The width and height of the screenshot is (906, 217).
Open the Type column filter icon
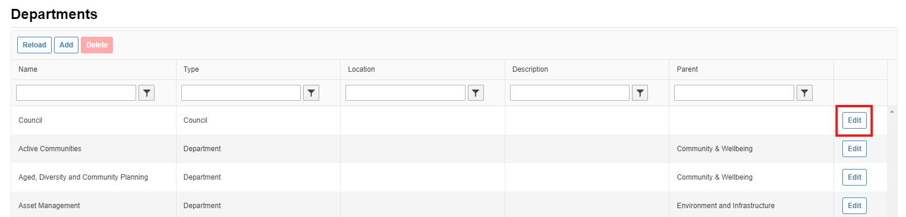pyautogui.click(x=311, y=93)
